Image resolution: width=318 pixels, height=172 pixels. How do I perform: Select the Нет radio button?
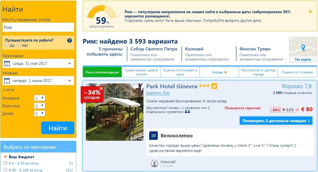pos(19,45)
